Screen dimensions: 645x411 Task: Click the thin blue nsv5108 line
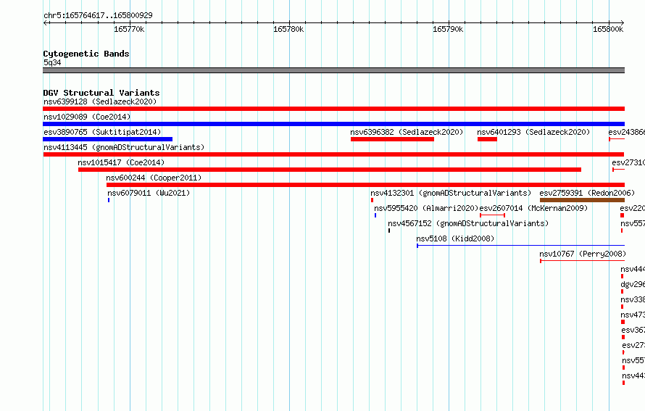[x=521, y=246]
